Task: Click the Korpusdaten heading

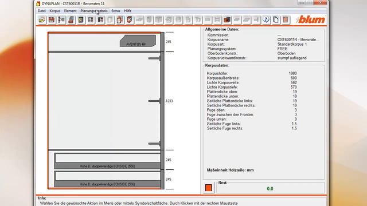Action: pos(217,65)
